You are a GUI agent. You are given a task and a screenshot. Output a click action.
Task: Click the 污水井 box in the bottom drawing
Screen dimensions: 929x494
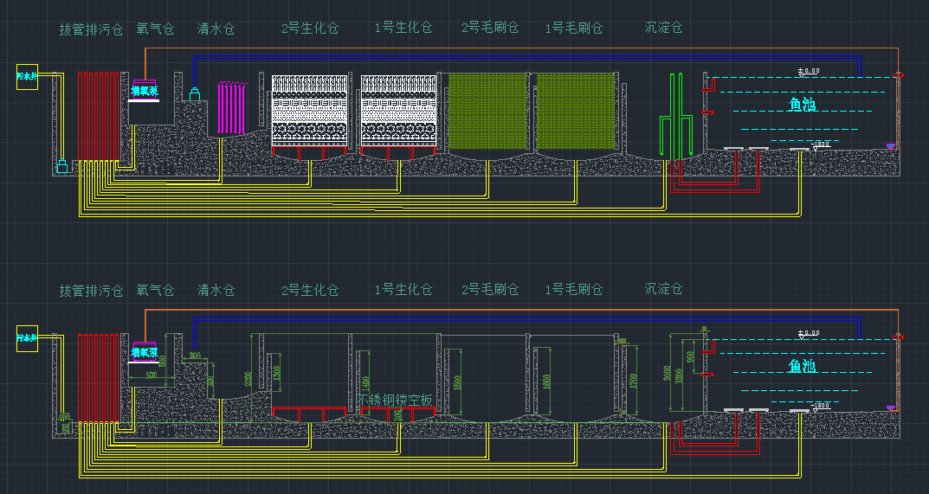click(x=28, y=337)
